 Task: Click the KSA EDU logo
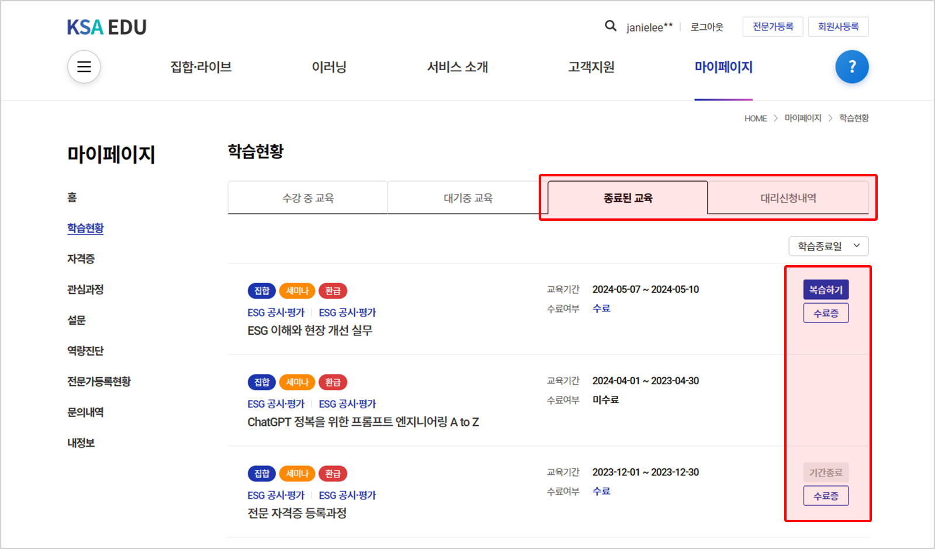pos(107,27)
